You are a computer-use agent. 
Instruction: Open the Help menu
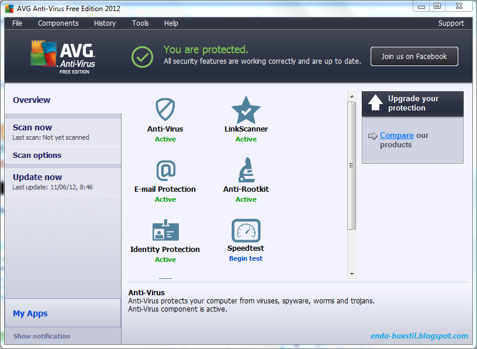[171, 23]
